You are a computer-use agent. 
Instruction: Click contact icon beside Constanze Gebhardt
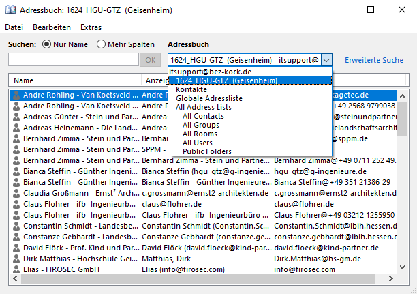16,235
